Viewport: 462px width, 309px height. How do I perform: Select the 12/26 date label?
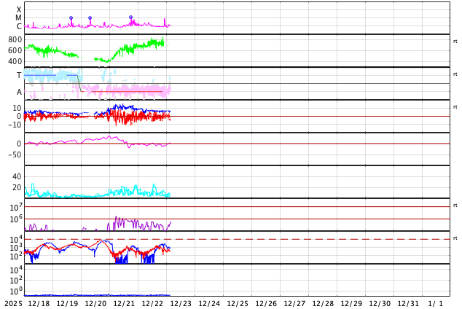click(266, 303)
